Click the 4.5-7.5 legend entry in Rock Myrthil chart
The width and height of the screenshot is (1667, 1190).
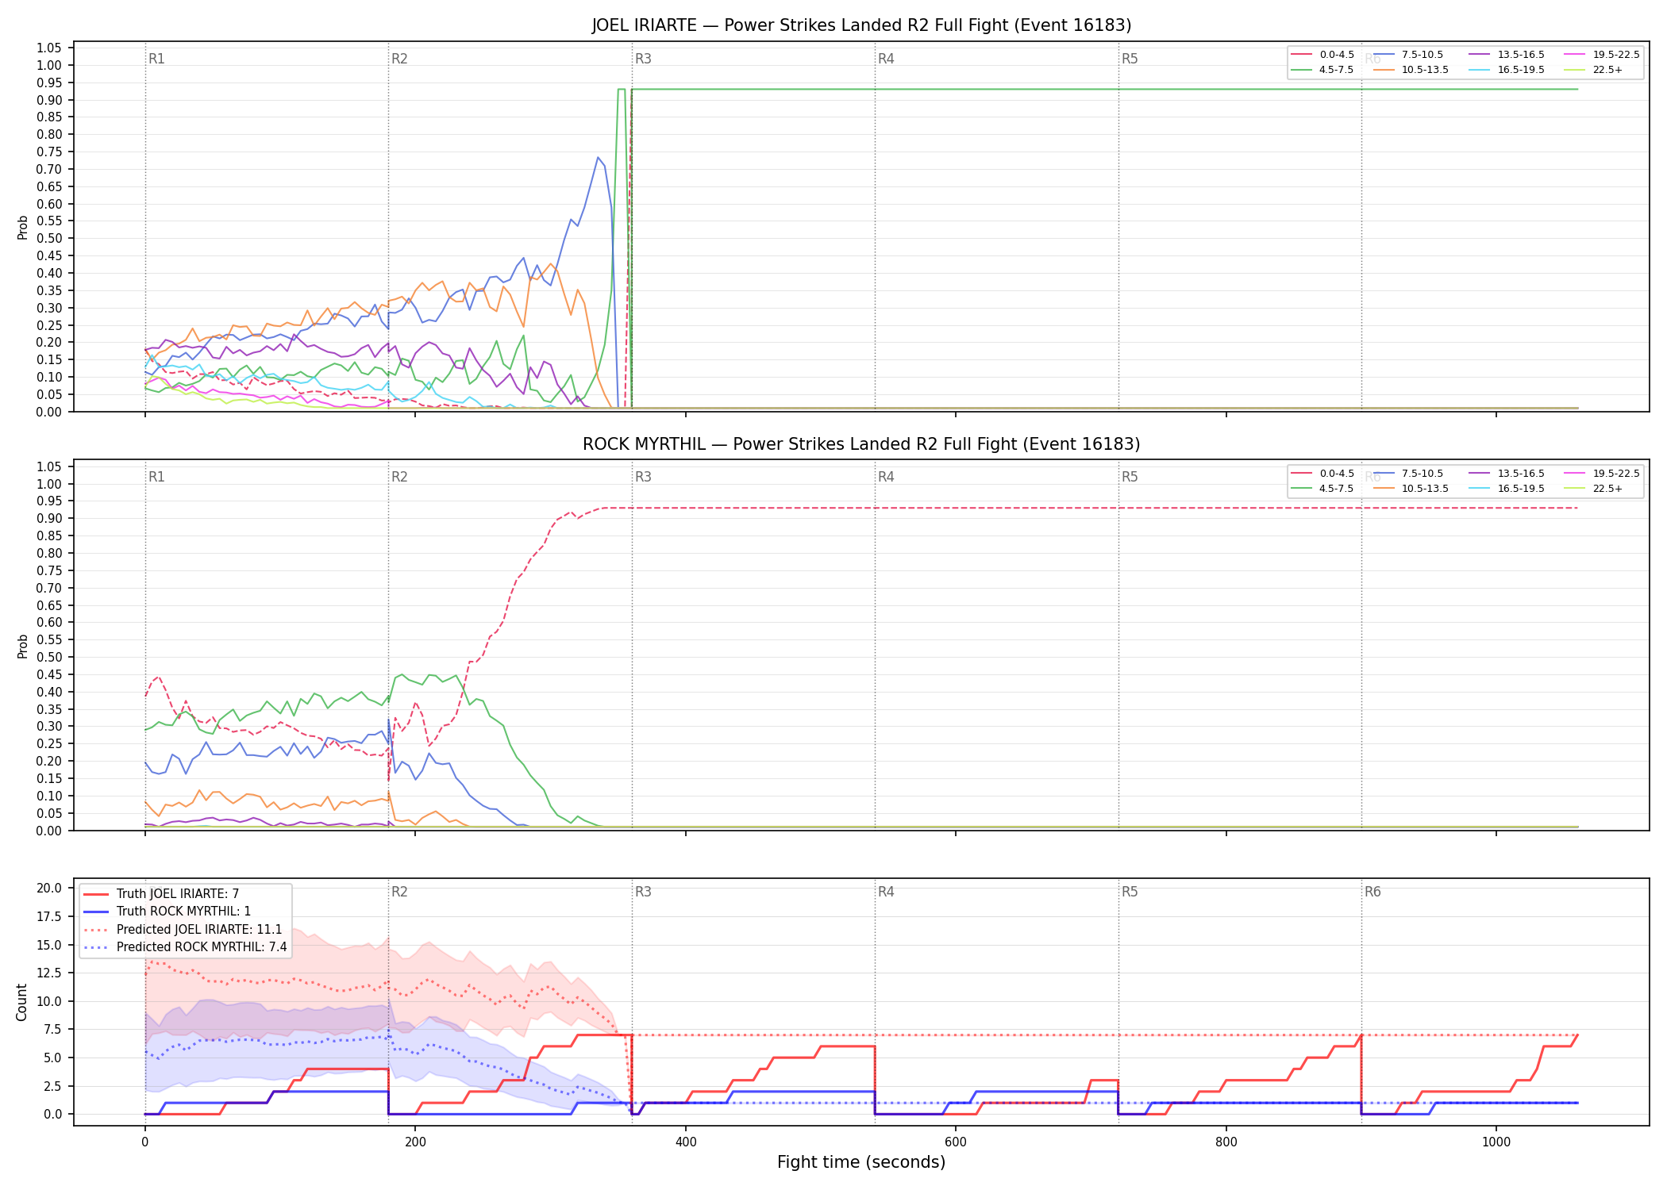point(1322,489)
